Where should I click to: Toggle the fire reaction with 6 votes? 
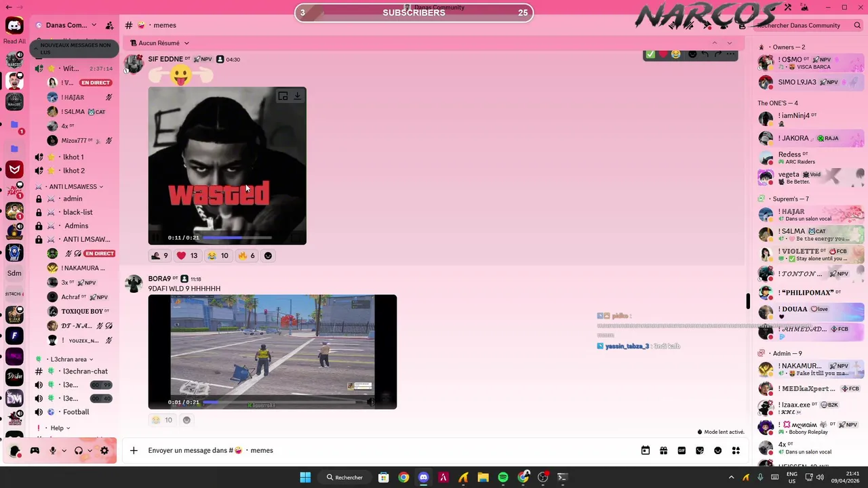coord(246,256)
